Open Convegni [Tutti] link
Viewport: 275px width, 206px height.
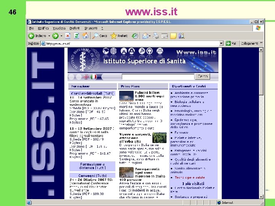[92, 175]
